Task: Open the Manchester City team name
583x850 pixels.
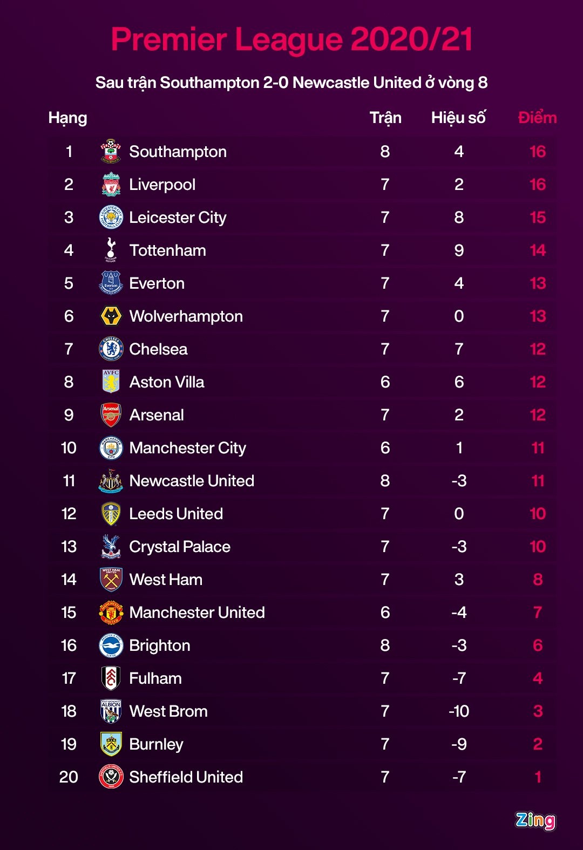Action: pyautogui.click(x=187, y=448)
